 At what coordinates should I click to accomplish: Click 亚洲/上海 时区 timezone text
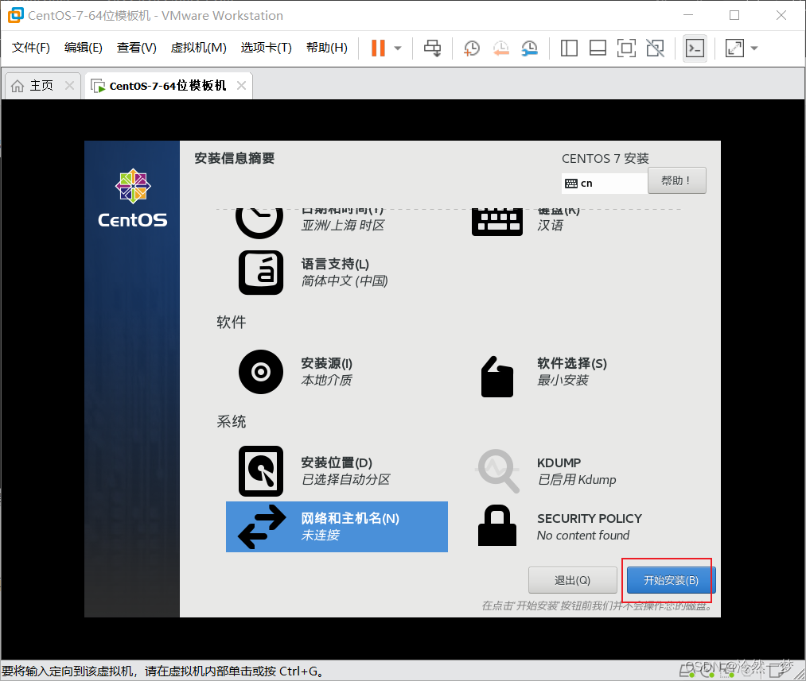point(343,226)
